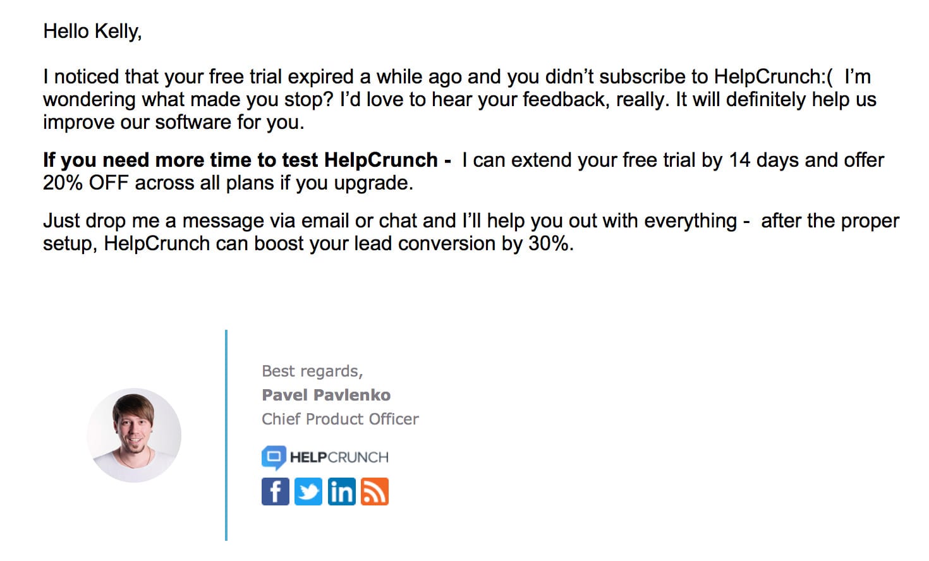The width and height of the screenshot is (929, 561).
Task: Select the name Pavel Pavlenko in the signature
Action: click(x=326, y=395)
